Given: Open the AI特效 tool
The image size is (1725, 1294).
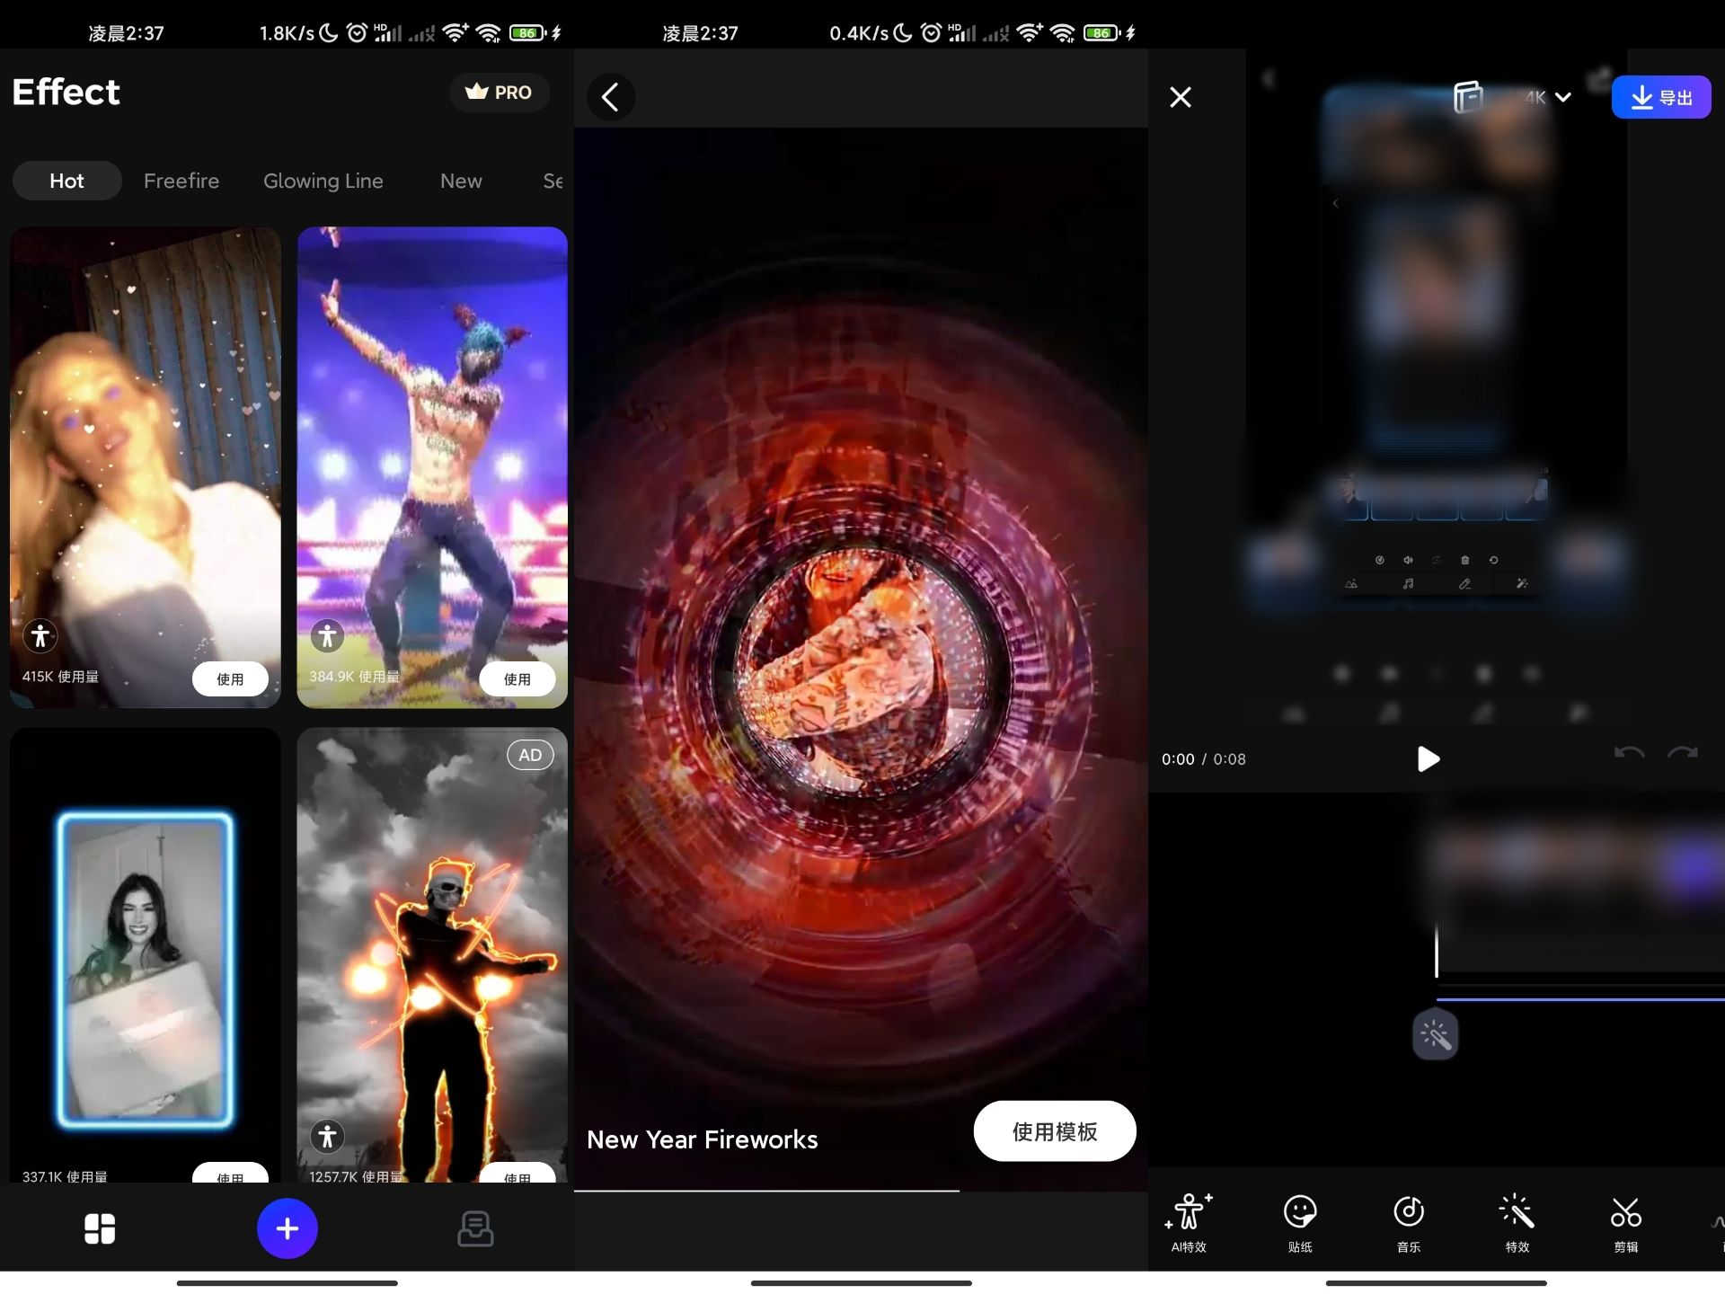Looking at the screenshot, I should coord(1189,1222).
